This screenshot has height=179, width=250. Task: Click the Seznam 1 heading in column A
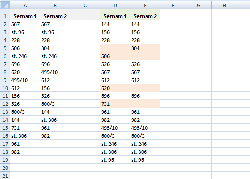[x=25, y=16]
